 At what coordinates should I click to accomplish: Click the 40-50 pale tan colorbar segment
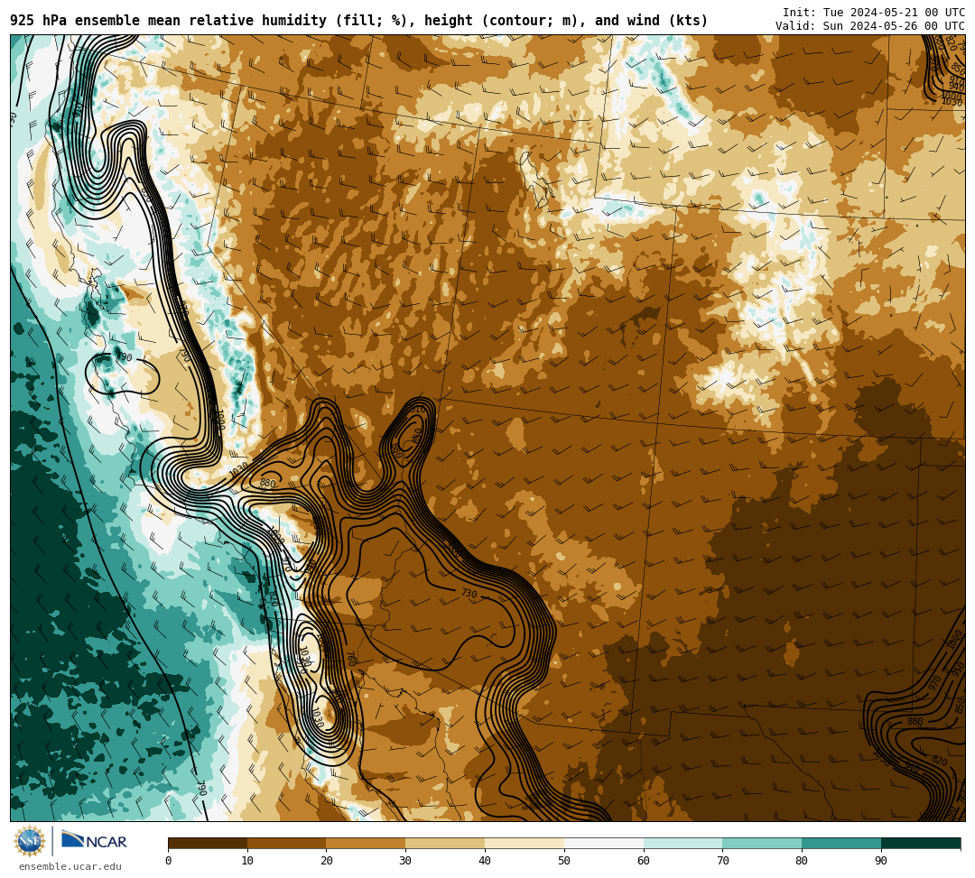(525, 843)
